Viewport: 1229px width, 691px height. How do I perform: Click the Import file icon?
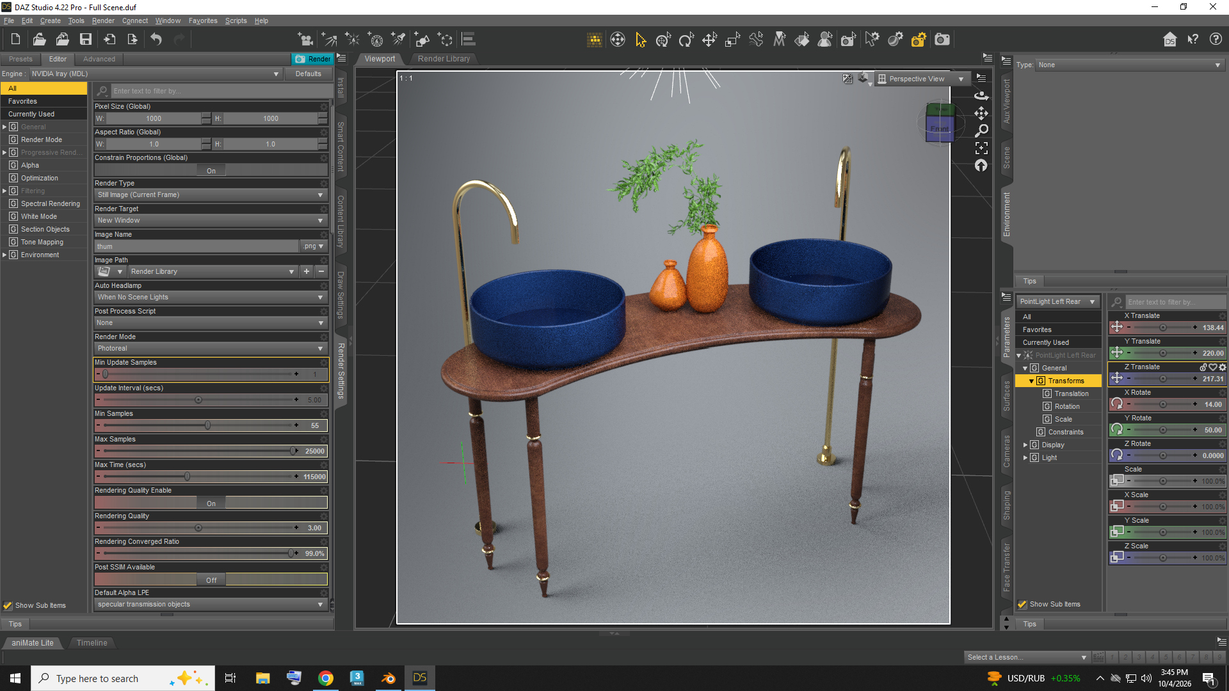click(x=109, y=40)
